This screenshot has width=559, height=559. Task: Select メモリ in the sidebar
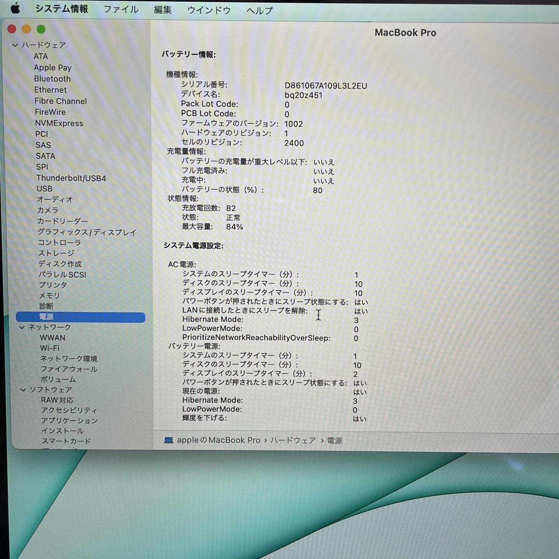click(49, 295)
